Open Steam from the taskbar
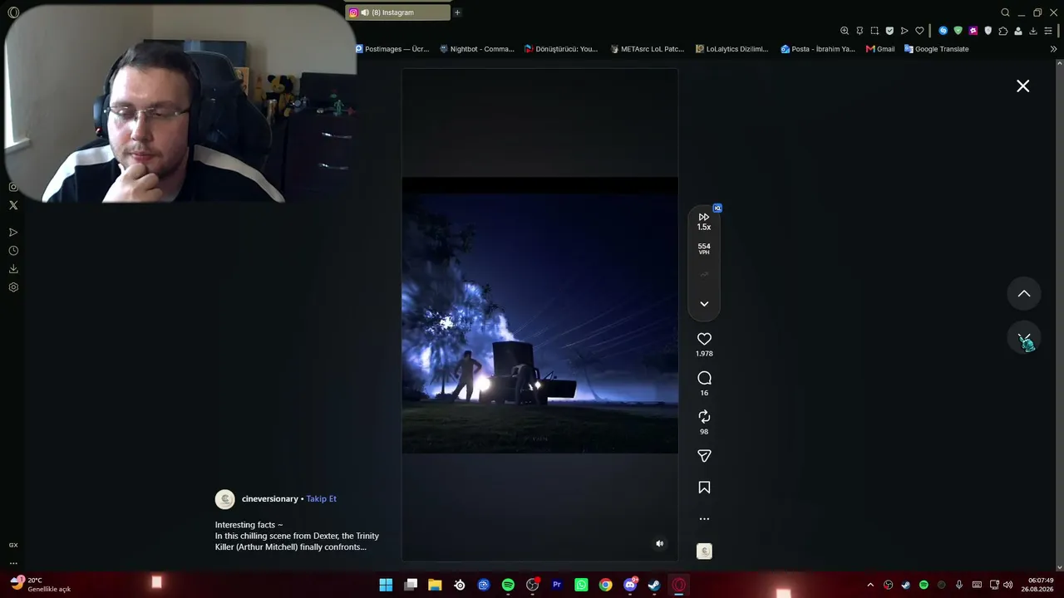The width and height of the screenshot is (1064, 598). (654, 585)
